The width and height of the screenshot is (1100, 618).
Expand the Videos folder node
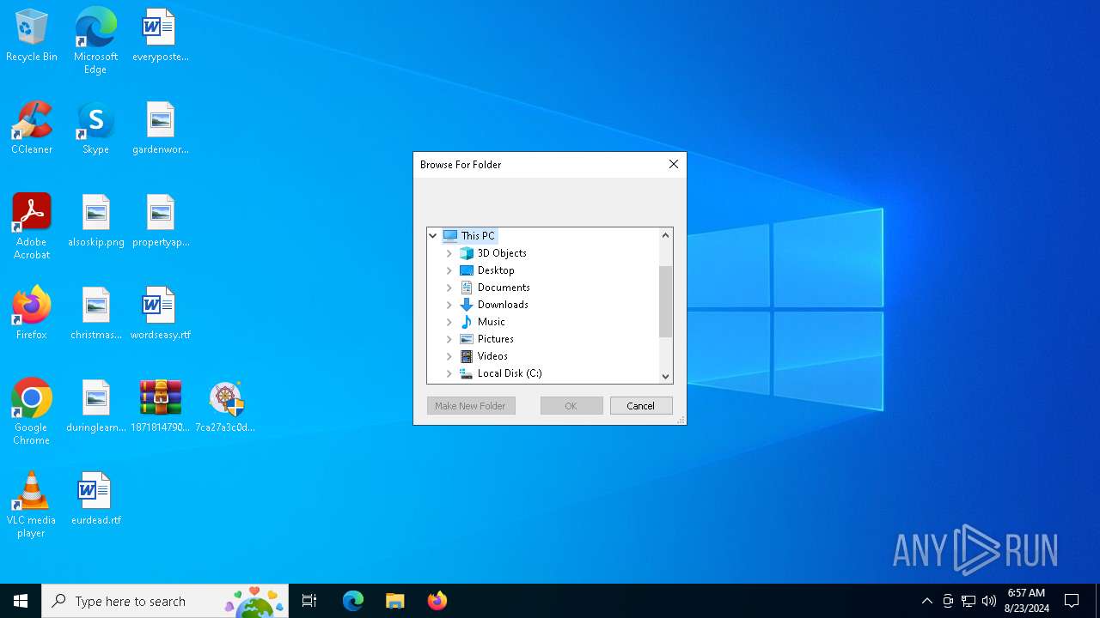[449, 356]
